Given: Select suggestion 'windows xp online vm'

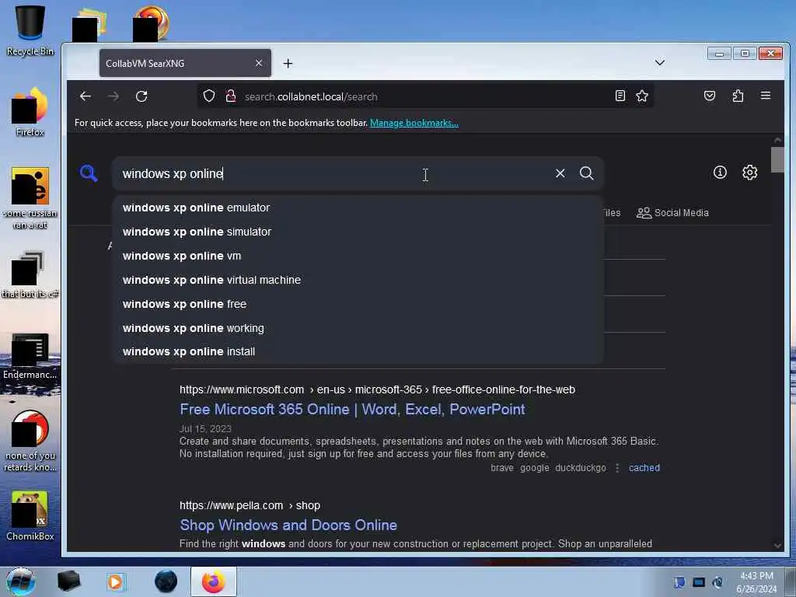Looking at the screenshot, I should (x=358, y=256).
